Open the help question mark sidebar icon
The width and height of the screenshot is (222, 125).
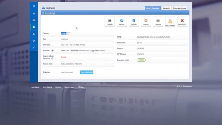coord(34,41)
